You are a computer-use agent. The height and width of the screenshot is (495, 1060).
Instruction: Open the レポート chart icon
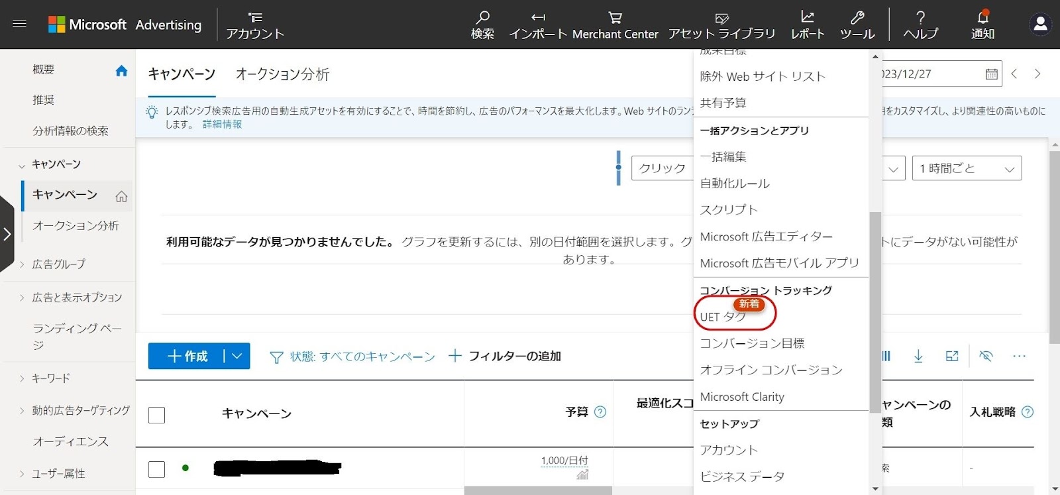click(x=808, y=25)
